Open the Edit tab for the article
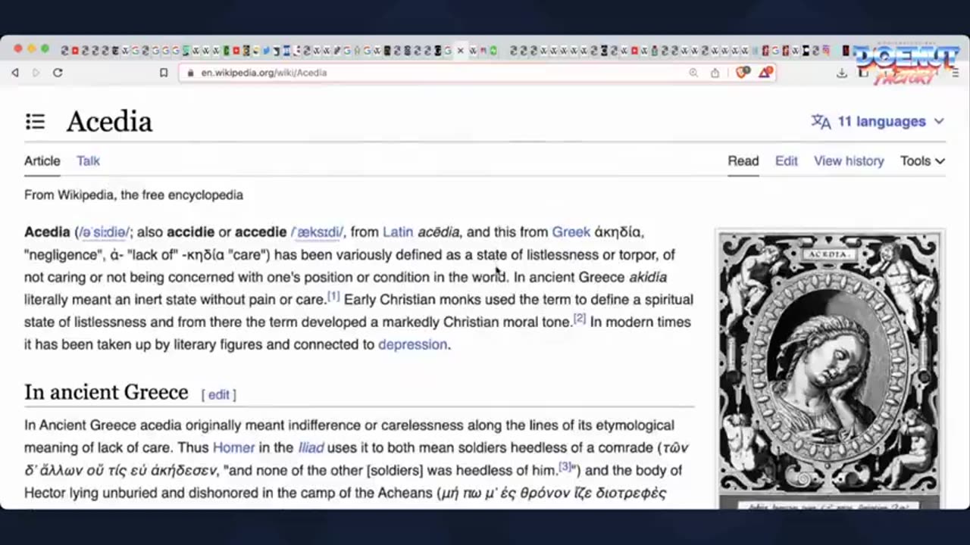This screenshot has height=545, width=970. pyautogui.click(x=786, y=160)
